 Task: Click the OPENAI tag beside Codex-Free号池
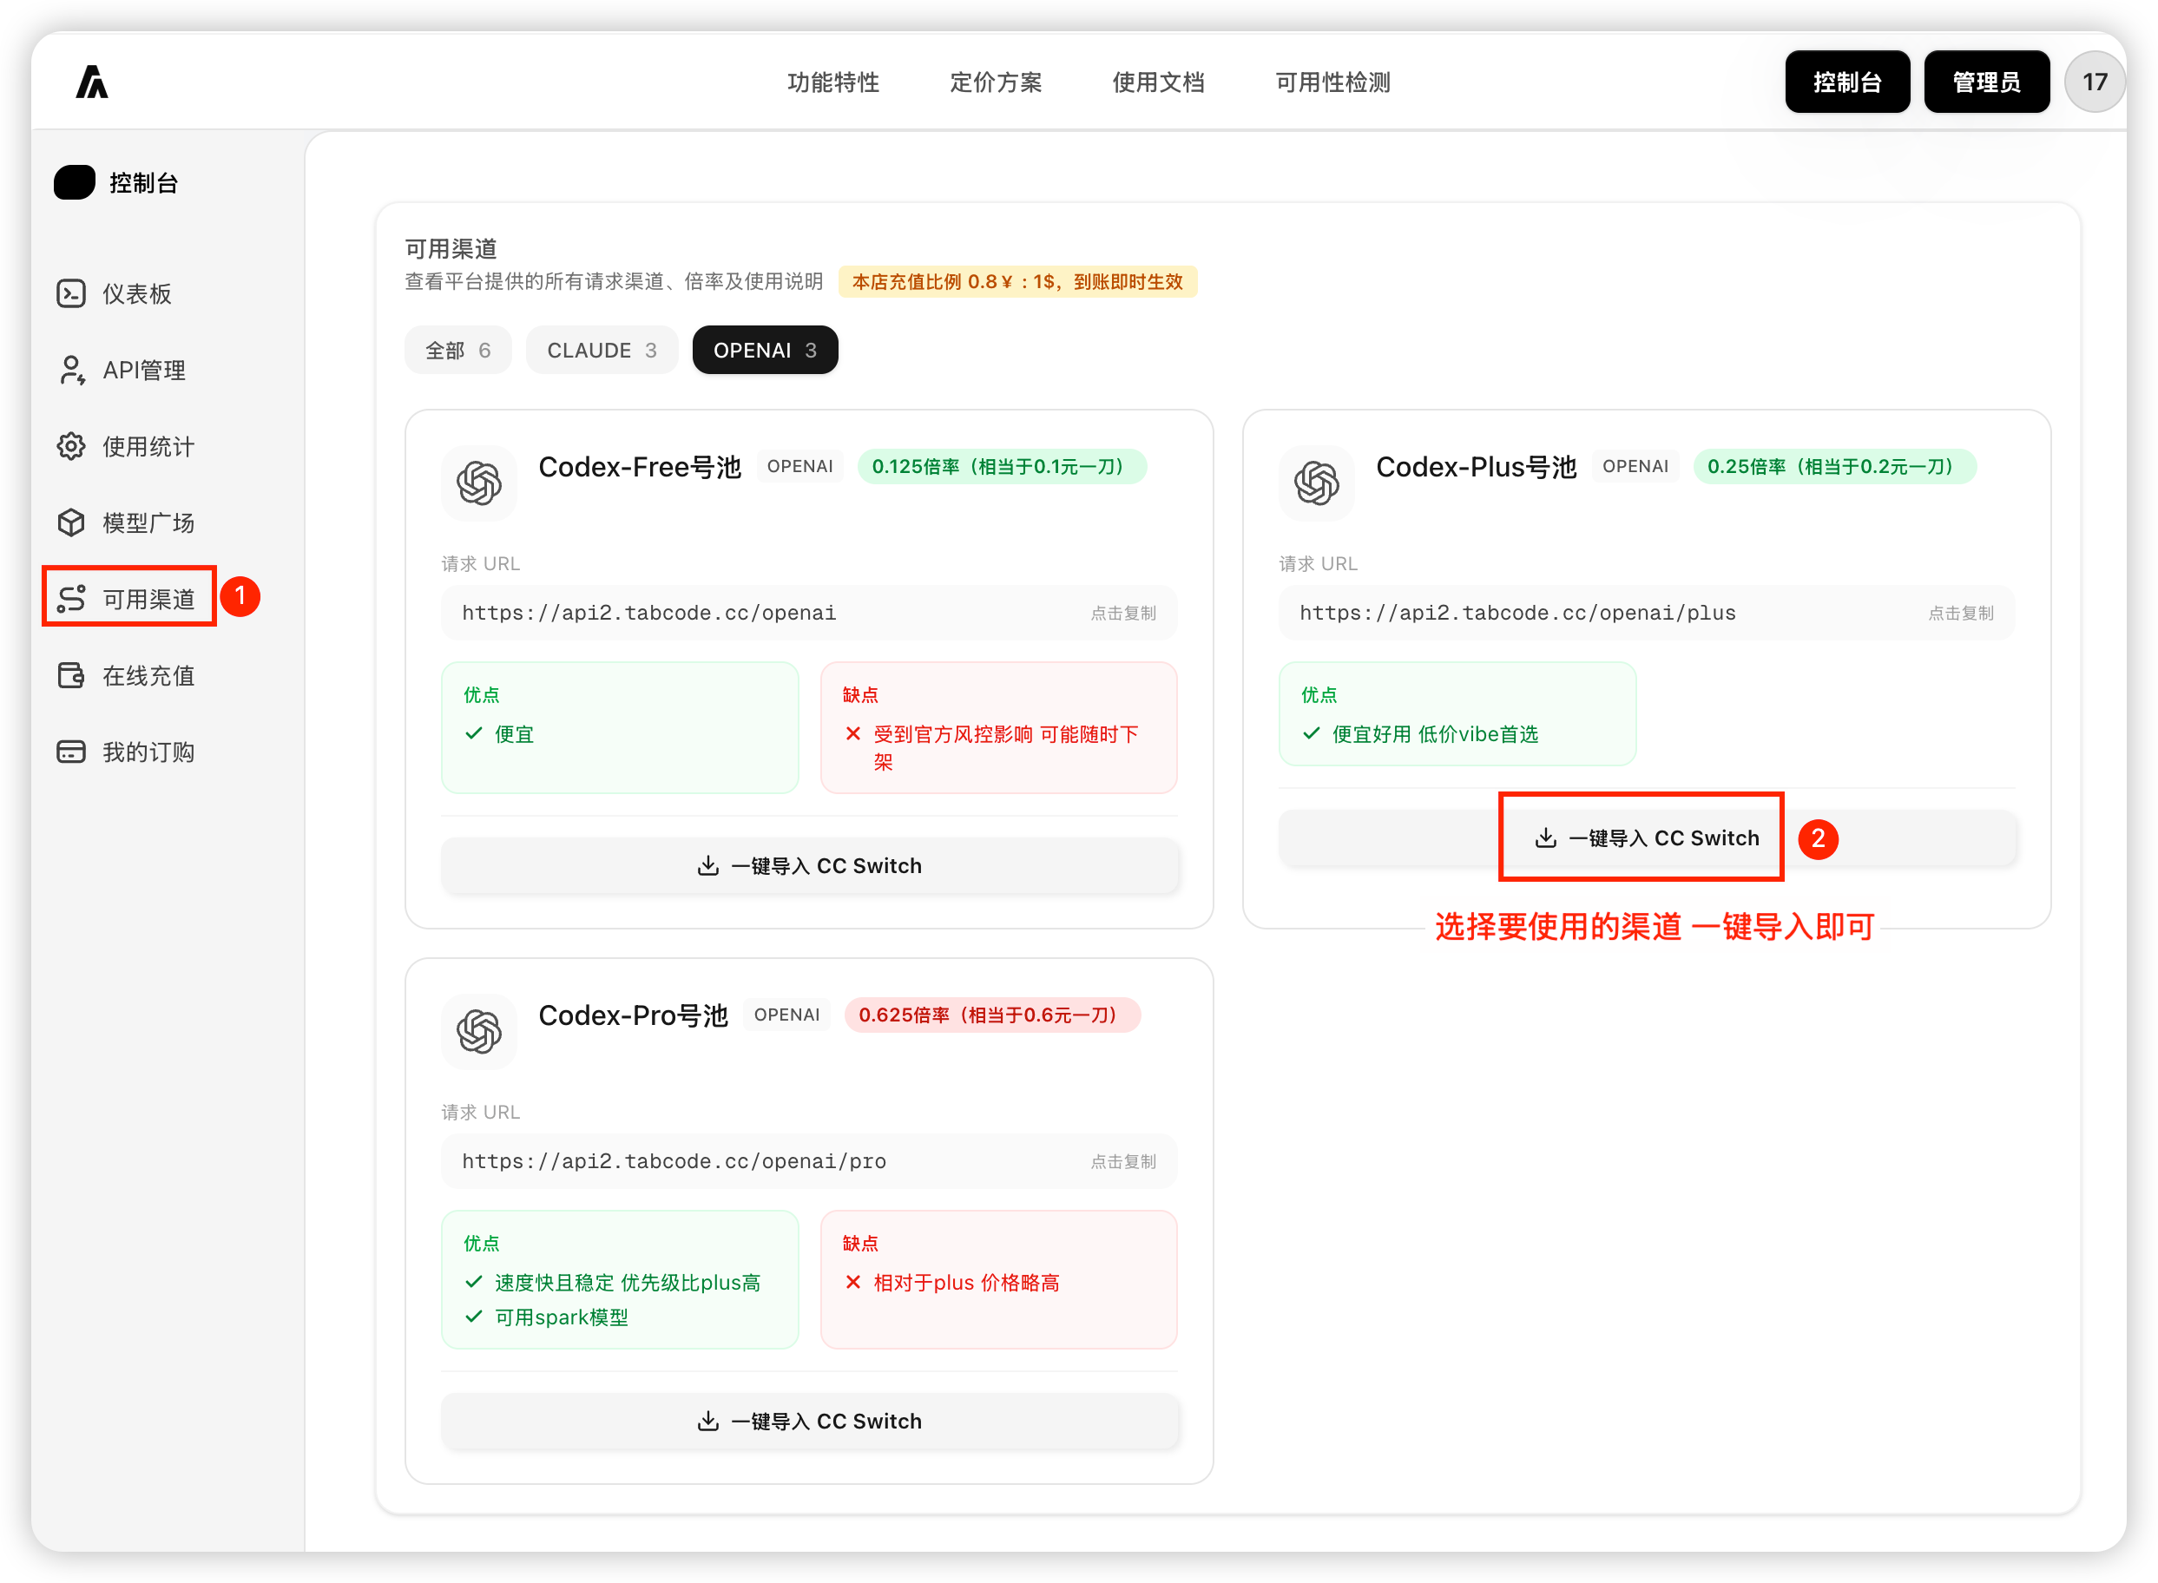pos(800,467)
